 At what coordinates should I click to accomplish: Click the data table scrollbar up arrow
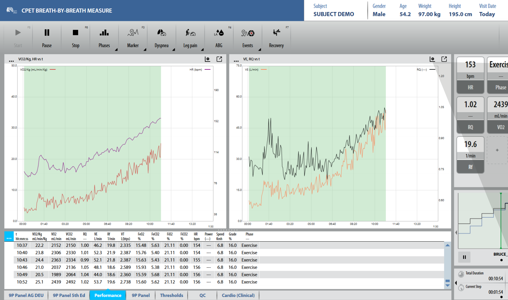tap(448, 245)
